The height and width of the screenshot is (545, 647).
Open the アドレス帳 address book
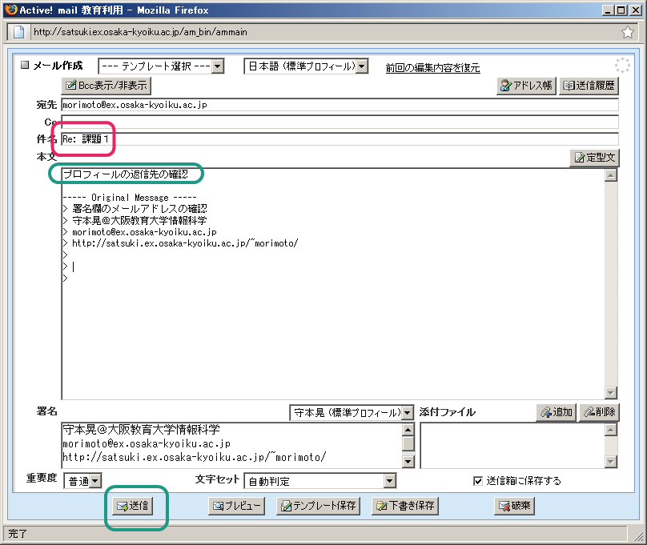[526, 86]
